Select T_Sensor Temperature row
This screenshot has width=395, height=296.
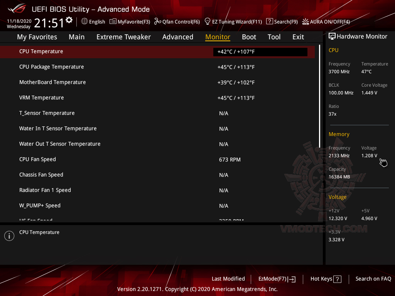tap(157, 113)
